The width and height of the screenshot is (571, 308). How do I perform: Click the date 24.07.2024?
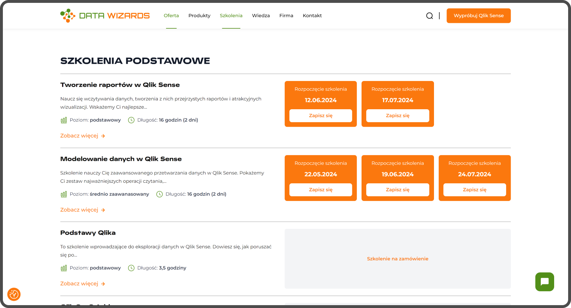click(475, 174)
